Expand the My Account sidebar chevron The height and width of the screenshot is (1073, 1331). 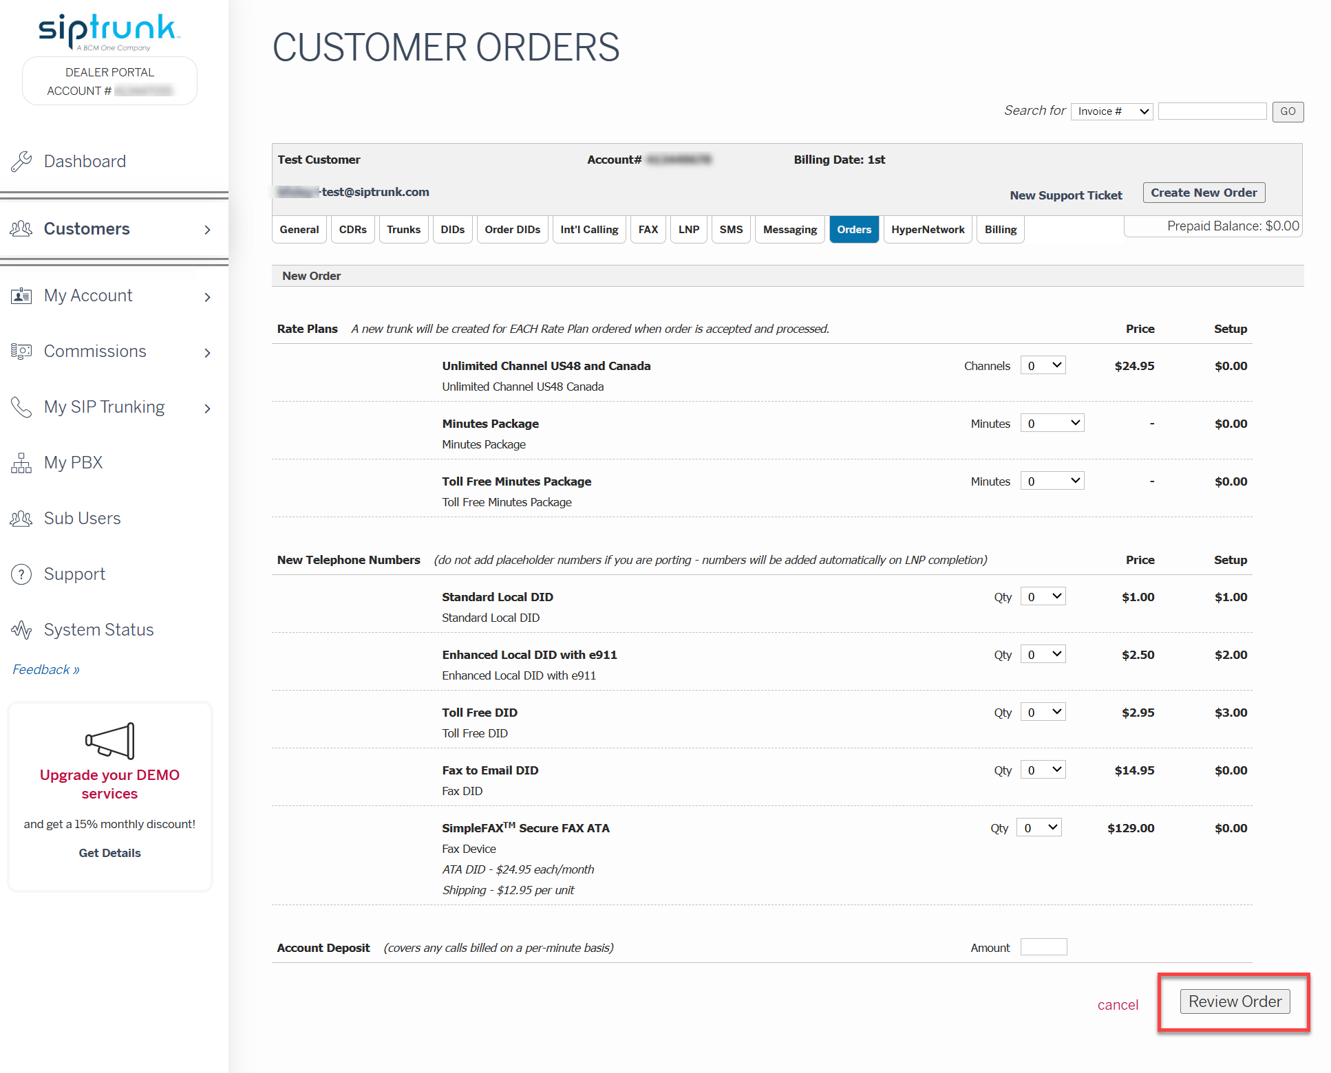click(207, 297)
